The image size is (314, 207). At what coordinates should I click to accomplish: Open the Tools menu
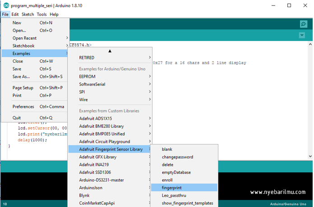pyautogui.click(x=42, y=14)
